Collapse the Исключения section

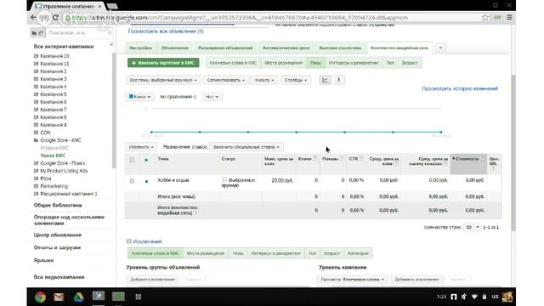[x=128, y=241]
